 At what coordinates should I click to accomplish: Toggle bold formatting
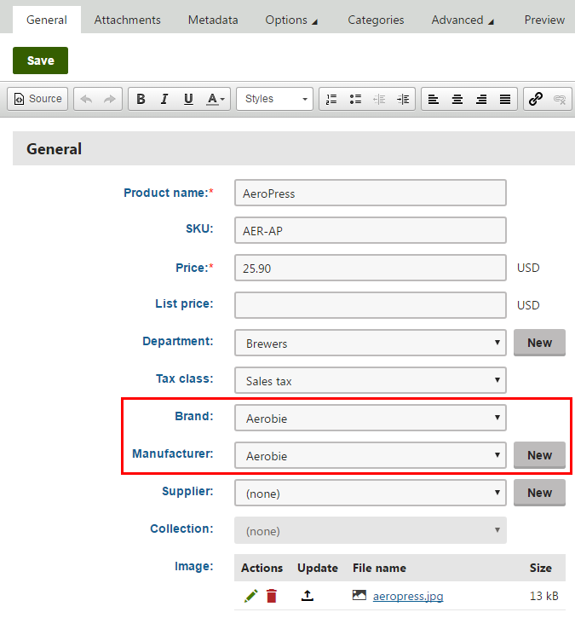tap(141, 99)
